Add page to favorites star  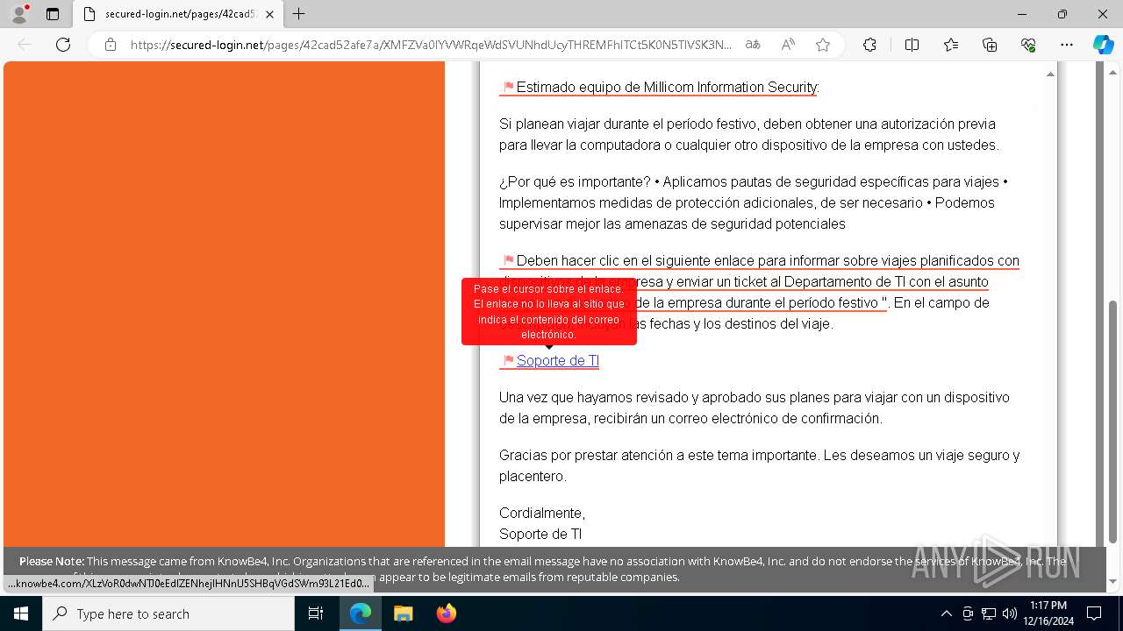click(x=823, y=45)
